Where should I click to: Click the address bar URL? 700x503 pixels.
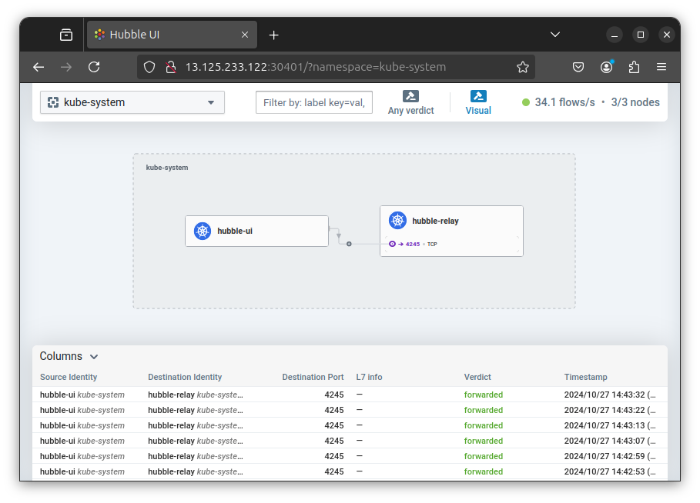(x=316, y=67)
